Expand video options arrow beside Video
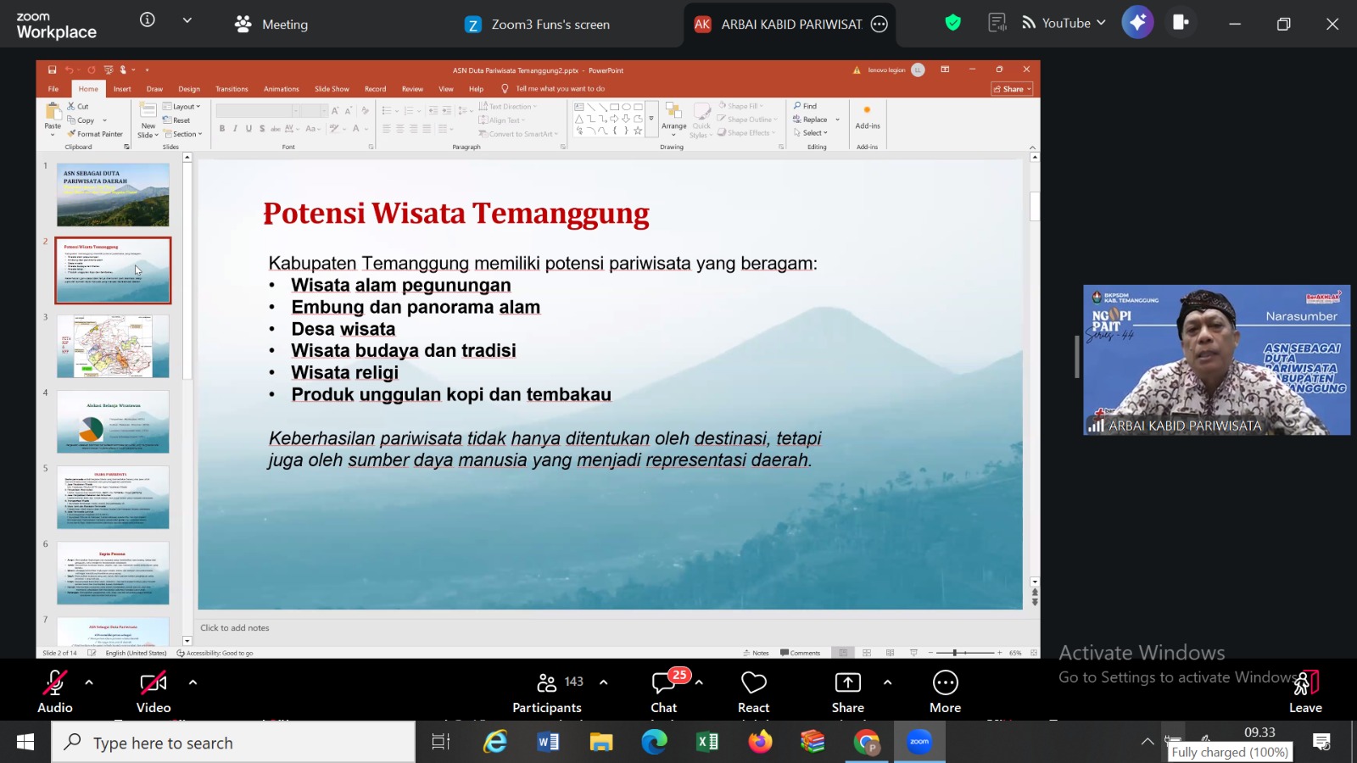The height and width of the screenshot is (763, 1357). [x=193, y=682]
